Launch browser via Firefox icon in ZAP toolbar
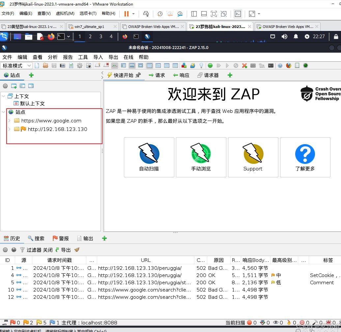The width and height of the screenshot is (341, 332). pyautogui.click(x=289, y=65)
